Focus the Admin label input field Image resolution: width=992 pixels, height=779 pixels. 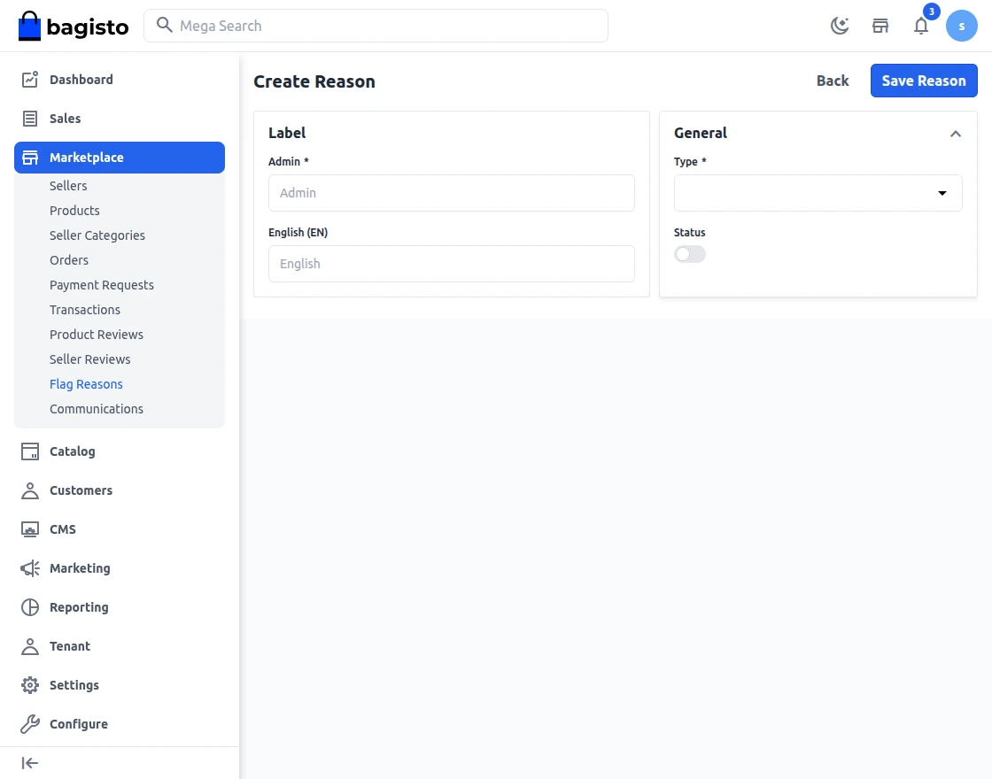pos(452,193)
